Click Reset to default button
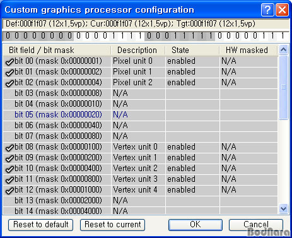Viewport: 292px width, 238px height. 41,225
